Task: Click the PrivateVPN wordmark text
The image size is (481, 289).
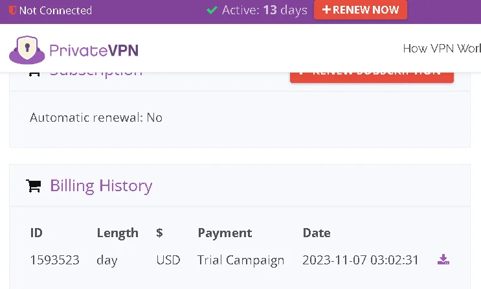Action: [94, 51]
